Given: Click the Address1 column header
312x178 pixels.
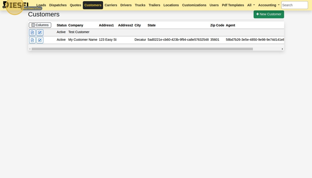Looking at the screenshot, I should [x=106, y=25].
